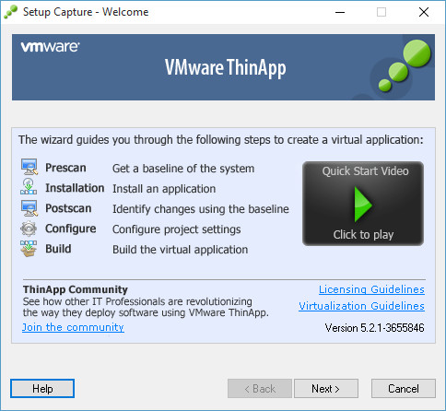
Task: Follow the Join the community link
Action: 73,327
